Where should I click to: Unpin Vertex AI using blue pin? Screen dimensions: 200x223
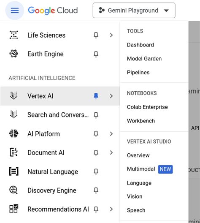point(96,96)
